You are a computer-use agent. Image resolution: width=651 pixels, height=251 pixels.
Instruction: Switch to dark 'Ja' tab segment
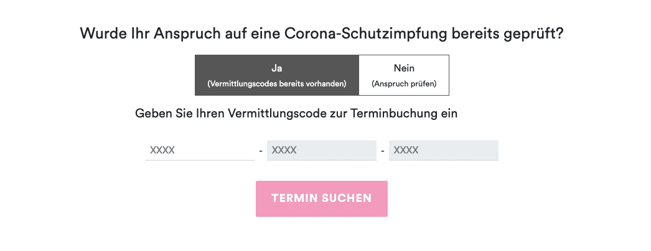276,75
